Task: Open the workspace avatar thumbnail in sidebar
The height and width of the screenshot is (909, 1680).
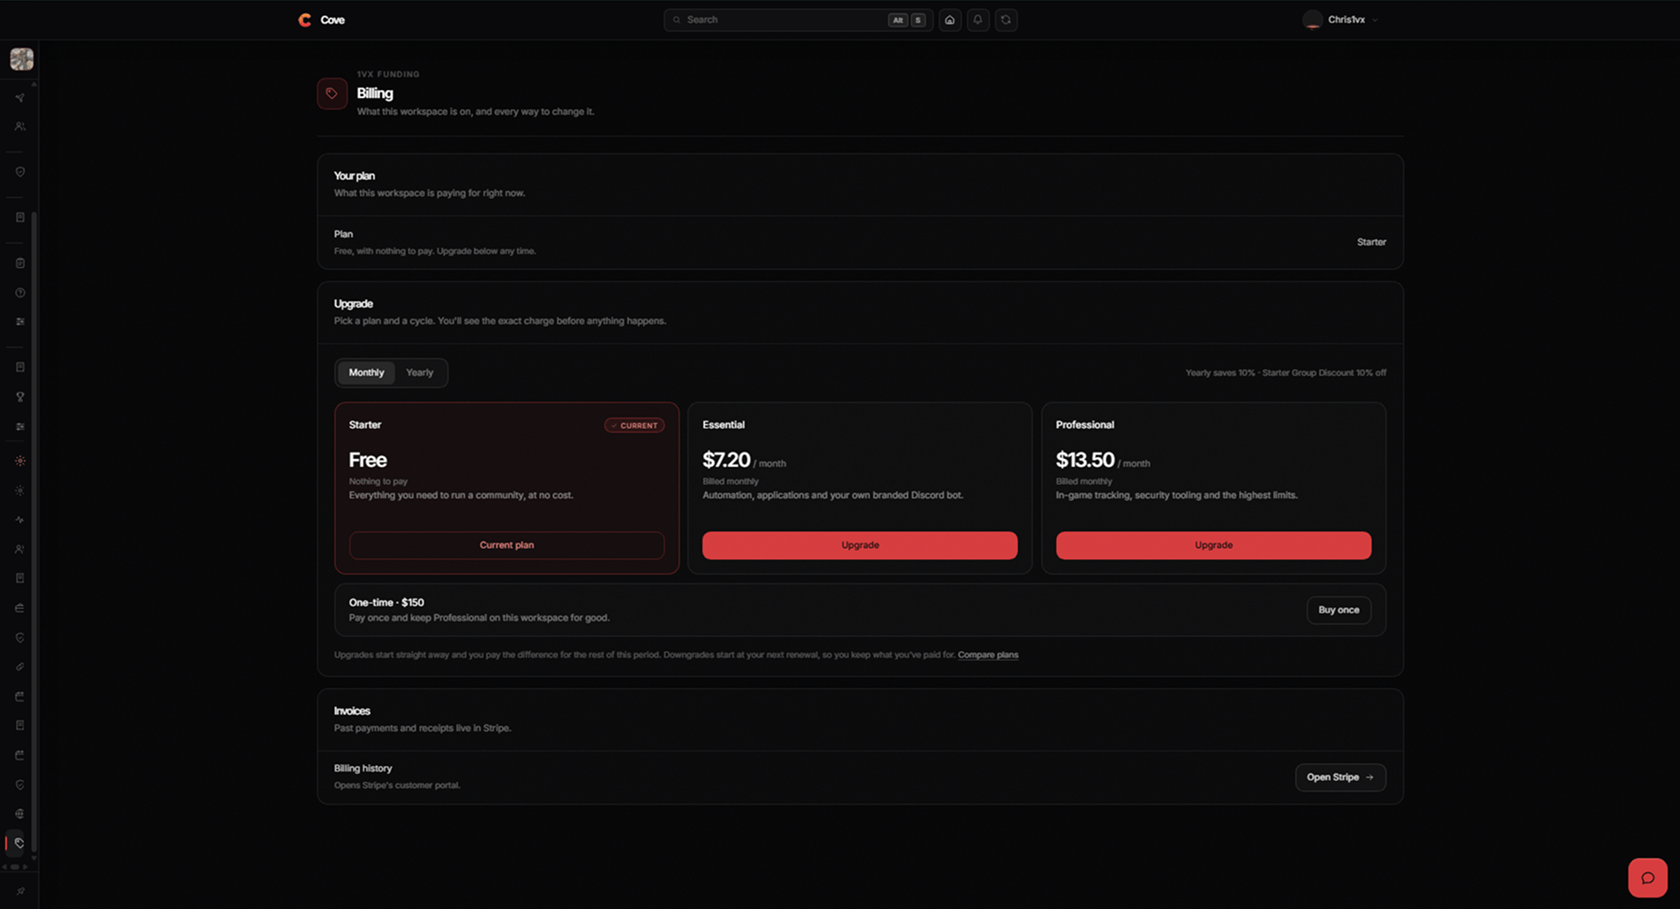Action: [22, 59]
